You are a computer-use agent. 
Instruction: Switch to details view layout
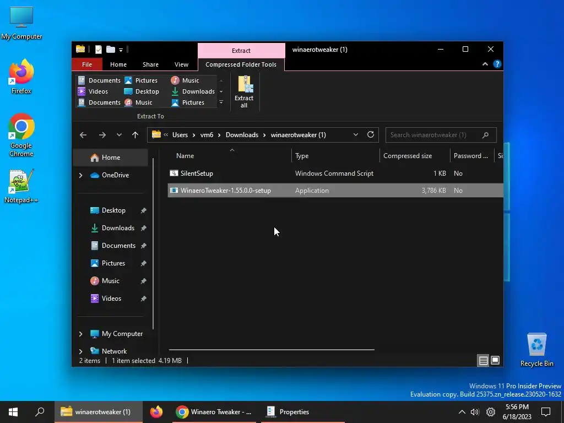[483, 360]
